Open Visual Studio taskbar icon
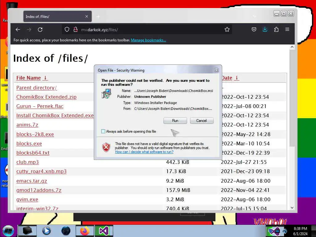 [104, 231]
